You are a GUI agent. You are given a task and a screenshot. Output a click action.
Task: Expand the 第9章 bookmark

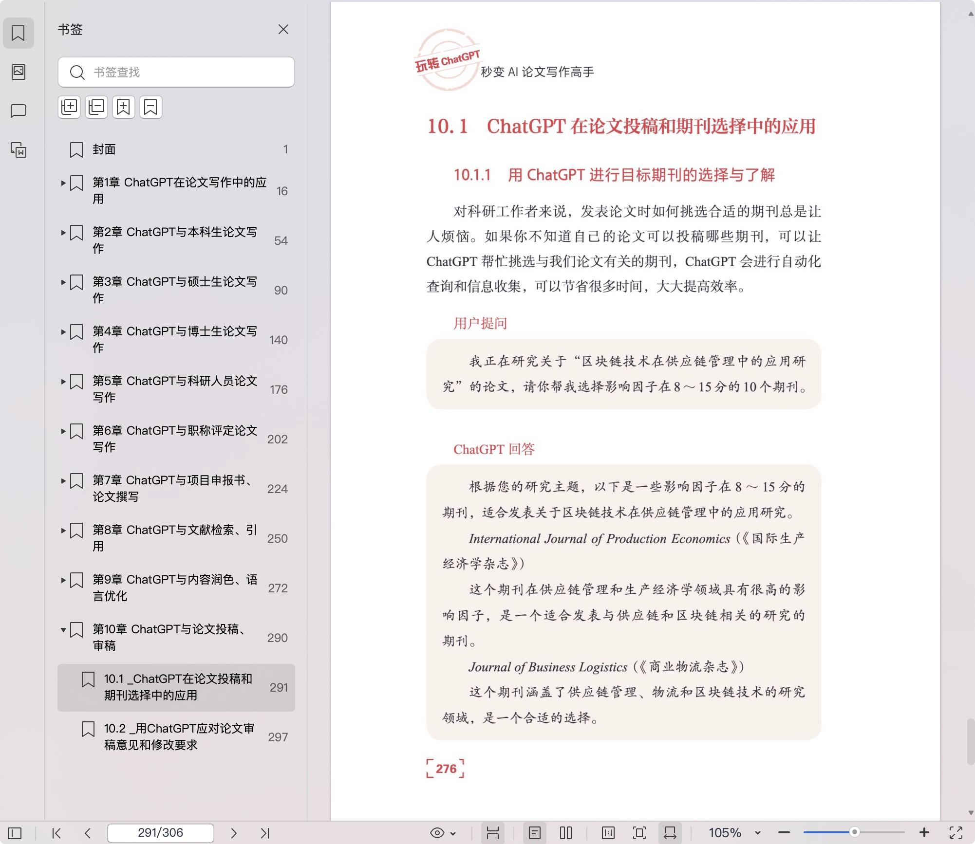(63, 580)
